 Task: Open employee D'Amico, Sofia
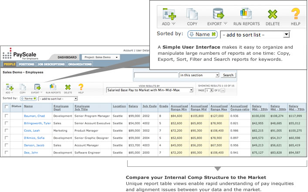pyautogui.click(x=34, y=138)
